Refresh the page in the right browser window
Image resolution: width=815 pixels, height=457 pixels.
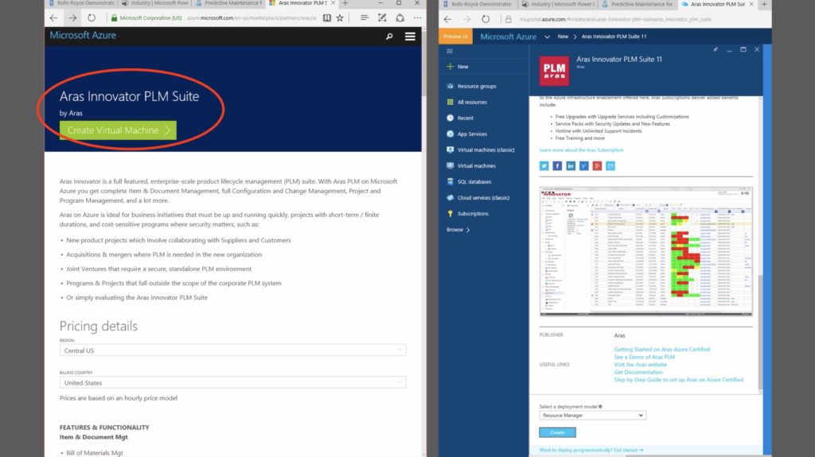[485, 19]
